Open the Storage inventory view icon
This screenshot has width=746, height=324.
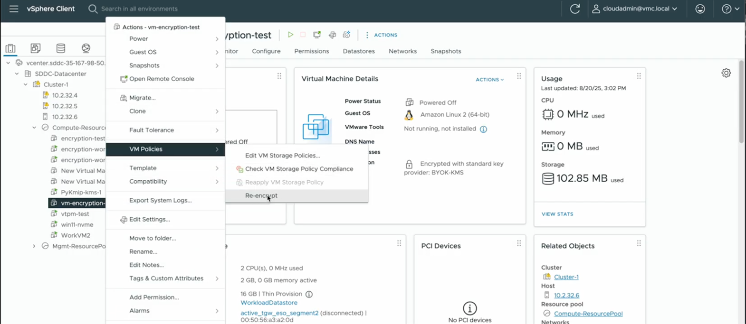(61, 48)
